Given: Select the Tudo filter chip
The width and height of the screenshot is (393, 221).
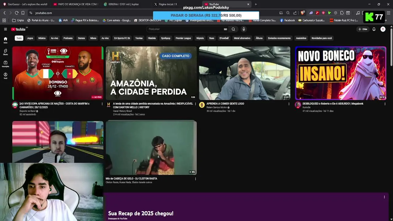Looking at the screenshot, I should 19,38.
